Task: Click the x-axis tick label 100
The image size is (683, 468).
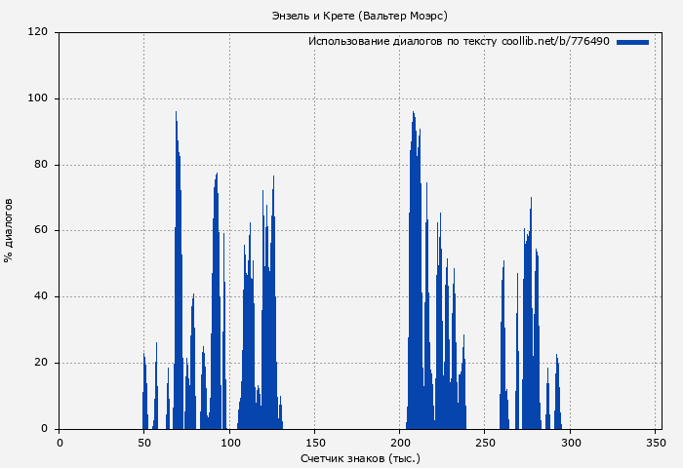Action: 229,443
